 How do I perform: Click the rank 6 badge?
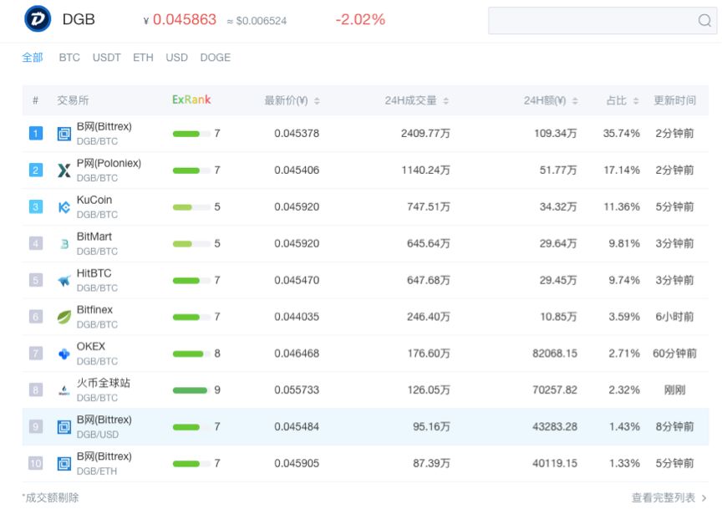(36, 317)
